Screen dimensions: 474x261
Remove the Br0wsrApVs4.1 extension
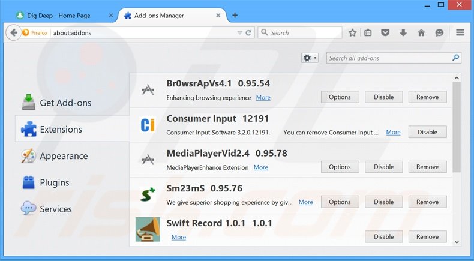(427, 97)
